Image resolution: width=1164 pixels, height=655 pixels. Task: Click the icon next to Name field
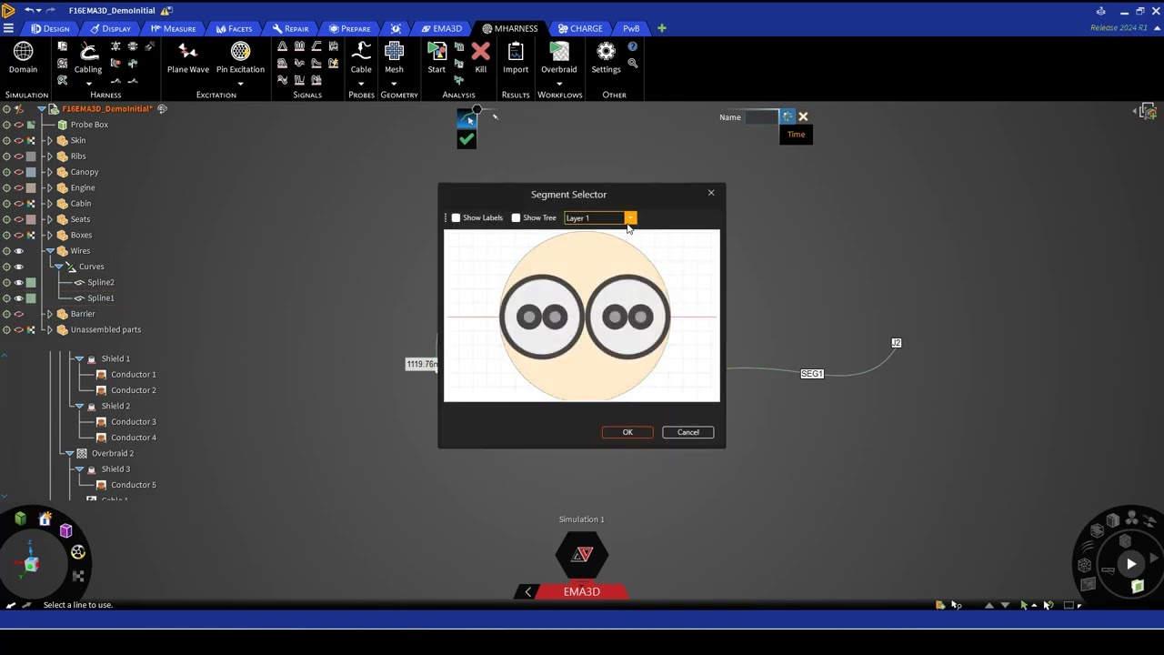(x=788, y=116)
